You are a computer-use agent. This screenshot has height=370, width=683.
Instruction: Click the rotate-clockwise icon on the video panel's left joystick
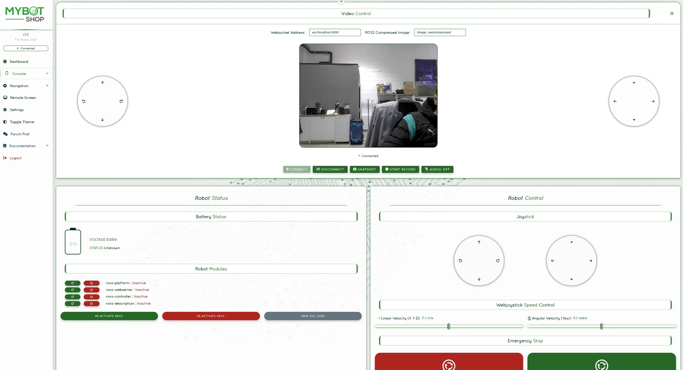(121, 101)
